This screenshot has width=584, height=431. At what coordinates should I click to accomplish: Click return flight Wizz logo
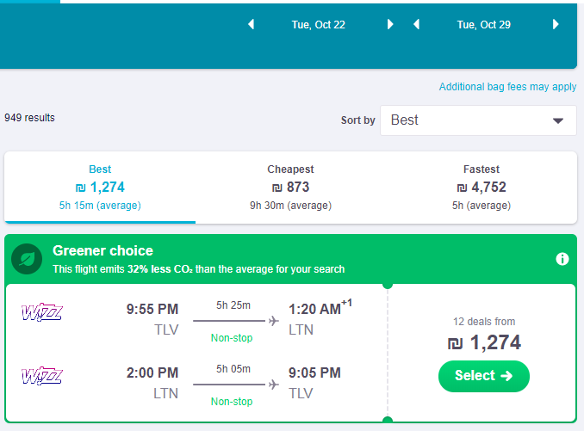(41, 376)
